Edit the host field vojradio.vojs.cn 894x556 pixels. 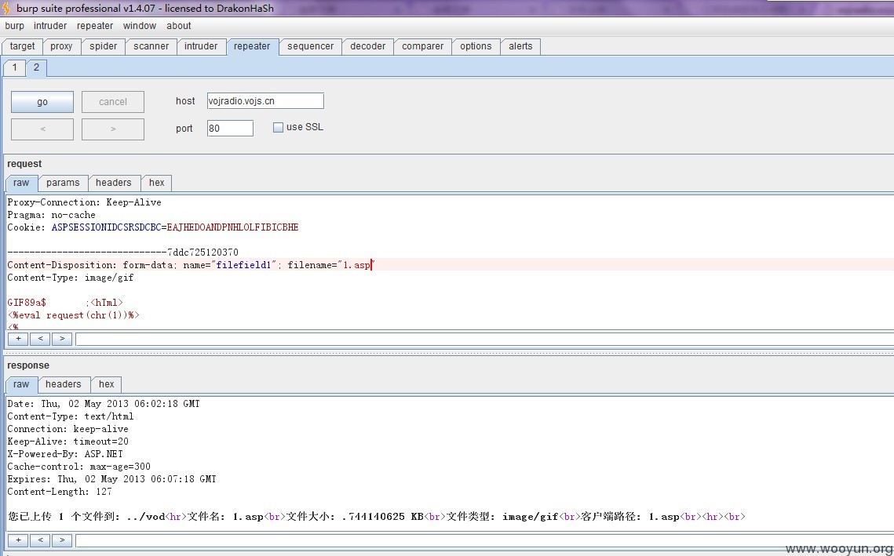click(x=265, y=101)
